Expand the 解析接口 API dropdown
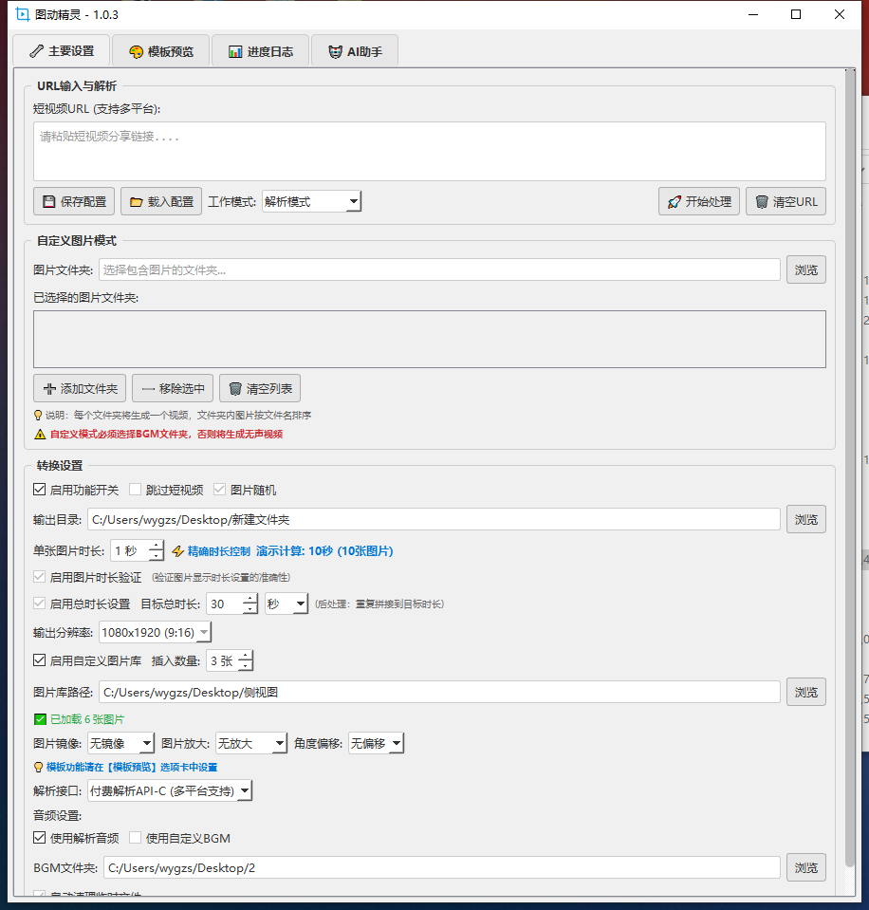The width and height of the screenshot is (869, 910). (x=170, y=790)
